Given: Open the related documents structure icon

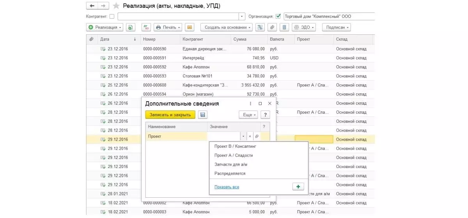Looking at the screenshot, I should [x=260, y=27].
